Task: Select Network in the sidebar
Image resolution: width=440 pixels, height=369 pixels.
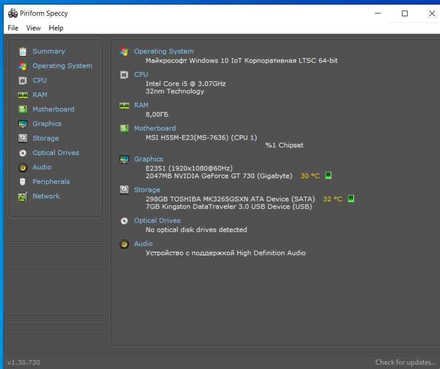Action: tap(46, 196)
